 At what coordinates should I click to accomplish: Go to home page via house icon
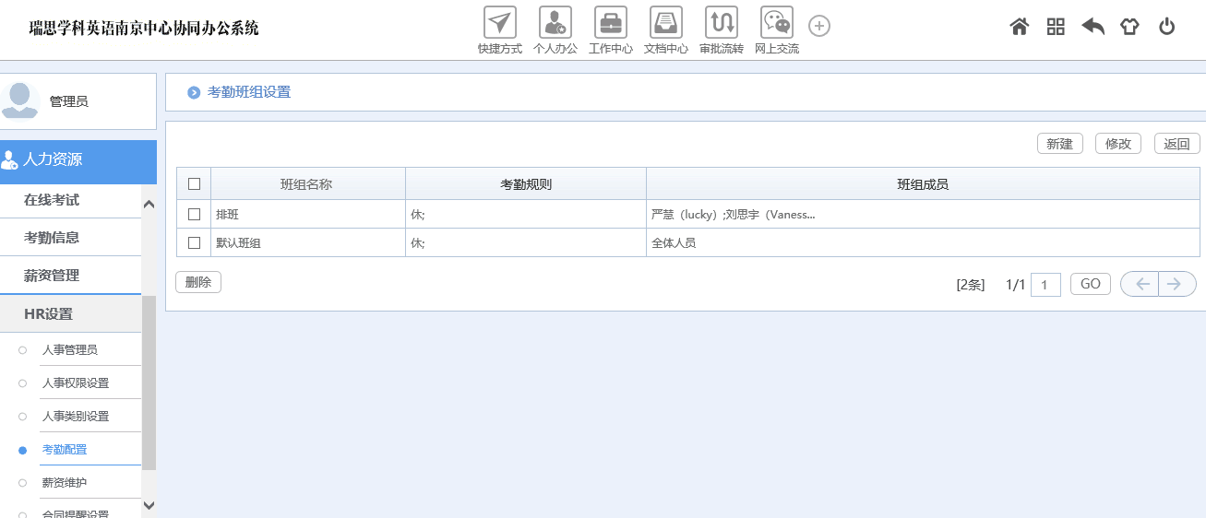1020,27
